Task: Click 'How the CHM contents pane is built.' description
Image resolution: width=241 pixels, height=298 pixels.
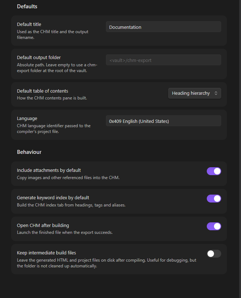Action: click(x=52, y=98)
